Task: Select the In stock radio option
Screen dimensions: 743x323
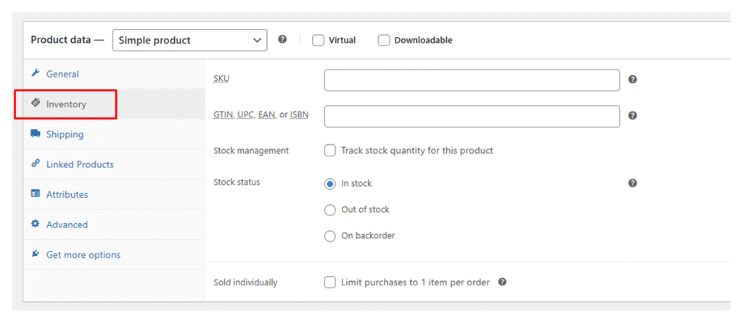Action: coord(330,184)
